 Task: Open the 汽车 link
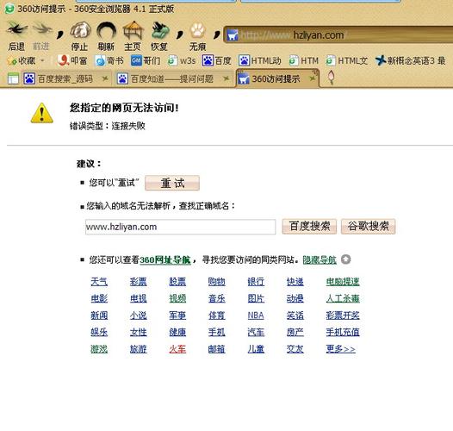tap(256, 332)
